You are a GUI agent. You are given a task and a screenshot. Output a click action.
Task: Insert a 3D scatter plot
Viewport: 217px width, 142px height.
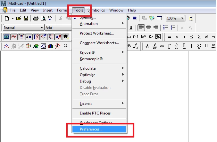pyautogui.click(x=58, y=46)
